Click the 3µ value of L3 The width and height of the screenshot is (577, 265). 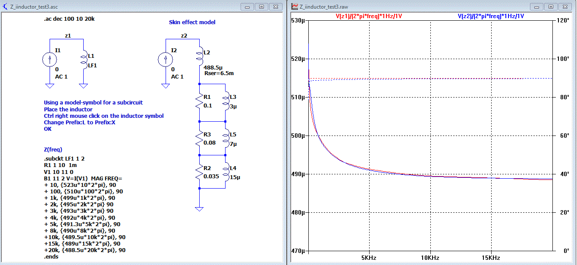[233, 106]
